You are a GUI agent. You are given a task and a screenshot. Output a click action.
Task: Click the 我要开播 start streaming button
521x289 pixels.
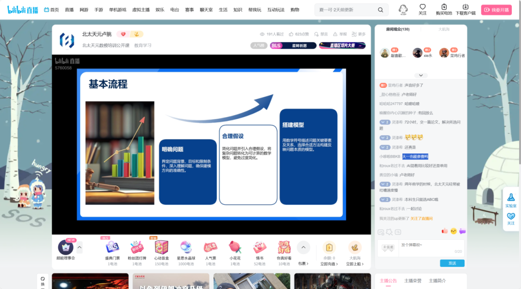coord(496,10)
